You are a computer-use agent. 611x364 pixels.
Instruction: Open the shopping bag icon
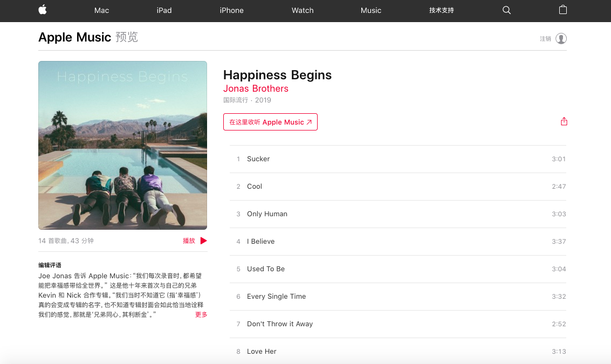562,10
